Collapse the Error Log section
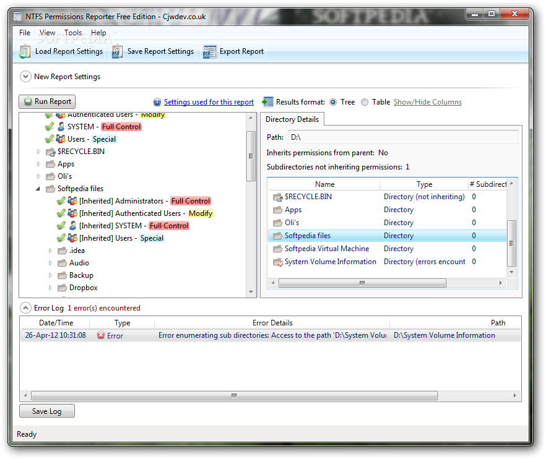The image size is (546, 459). (25, 307)
